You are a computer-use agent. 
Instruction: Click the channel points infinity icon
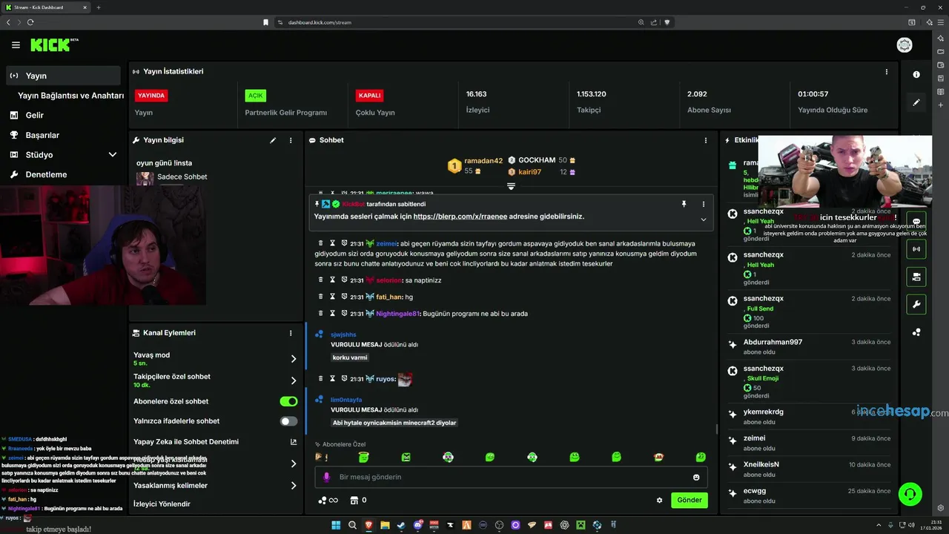coord(328,500)
